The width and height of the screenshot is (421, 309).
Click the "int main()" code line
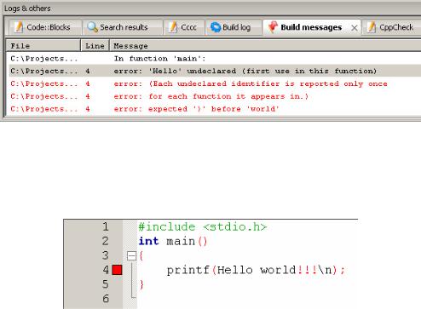click(173, 241)
